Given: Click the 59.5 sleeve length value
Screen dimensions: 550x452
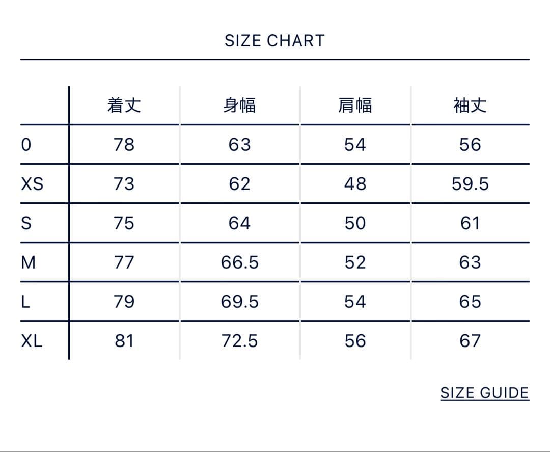Looking at the screenshot, I should coord(470,184).
